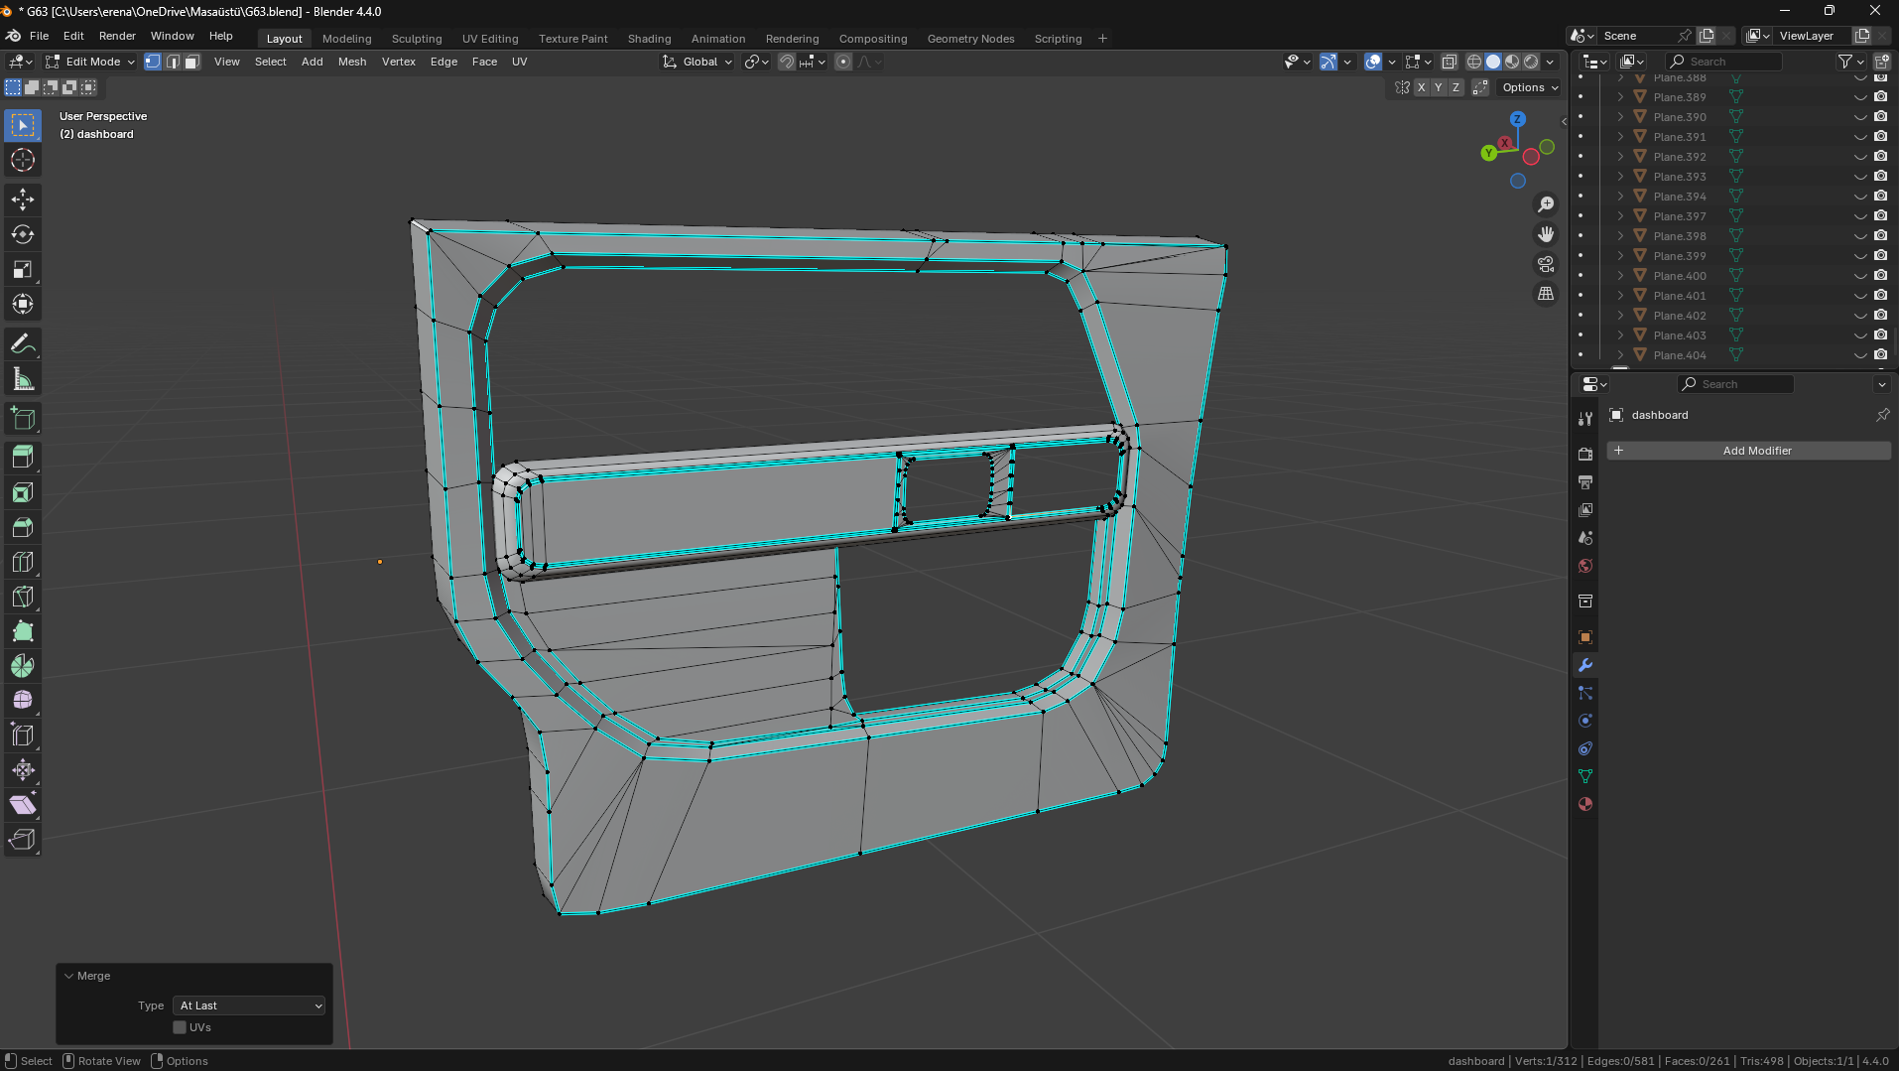Screen dimensions: 1899x1071
Task: Expand the Plane.397 tree item
Action: pos(1620,216)
